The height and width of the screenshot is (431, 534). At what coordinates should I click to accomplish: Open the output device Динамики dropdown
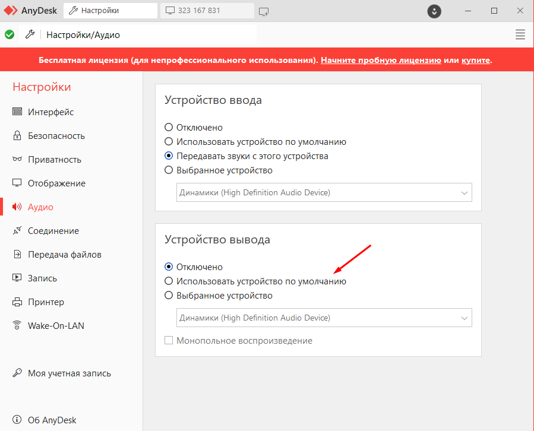[x=324, y=318]
